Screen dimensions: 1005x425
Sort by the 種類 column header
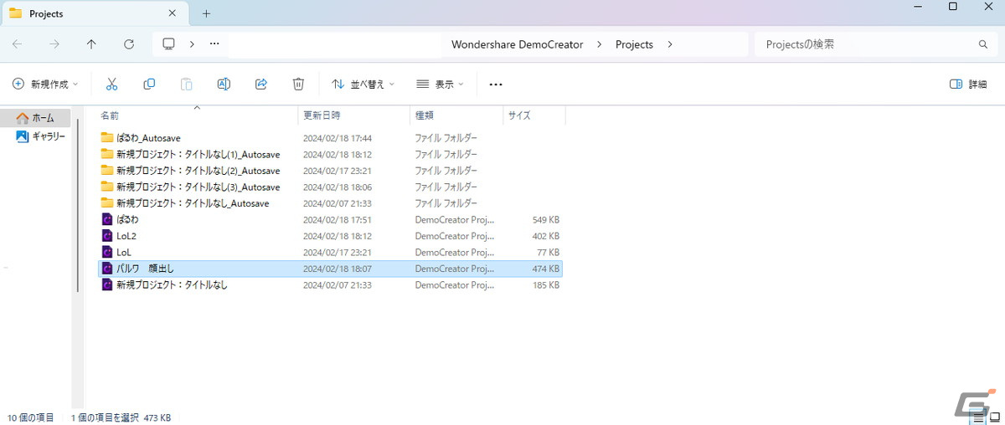point(456,115)
